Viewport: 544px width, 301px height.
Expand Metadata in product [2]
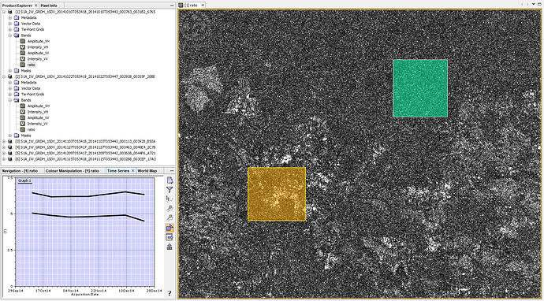coord(10,83)
